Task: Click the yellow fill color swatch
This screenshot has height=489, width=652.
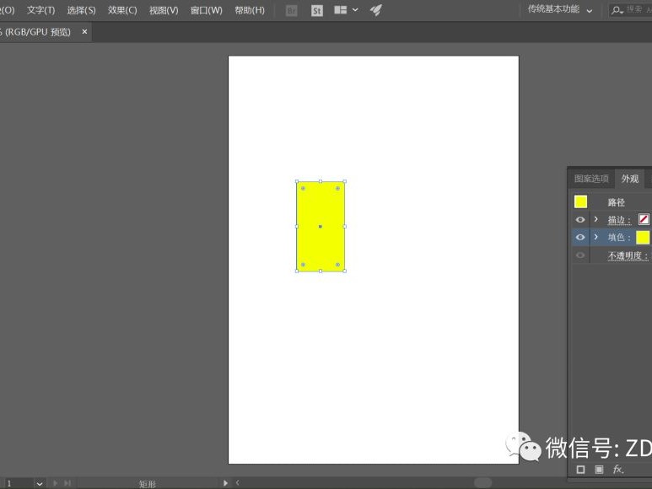Action: 643,237
